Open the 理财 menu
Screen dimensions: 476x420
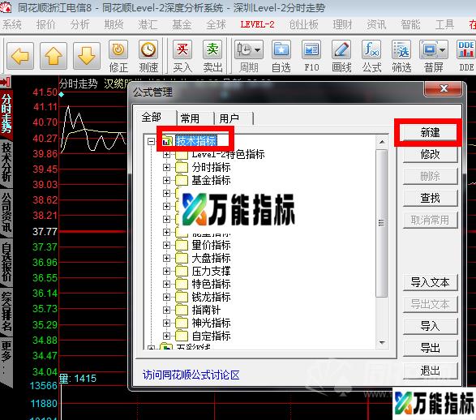(342, 24)
